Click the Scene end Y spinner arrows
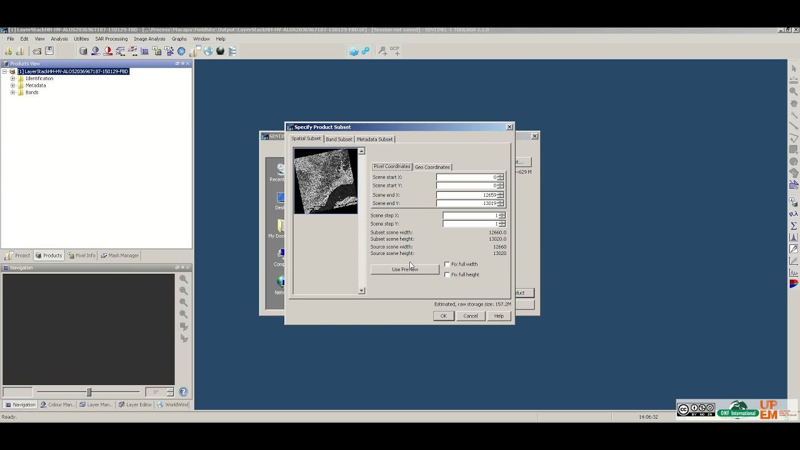This screenshot has width=800, height=450. coord(500,203)
